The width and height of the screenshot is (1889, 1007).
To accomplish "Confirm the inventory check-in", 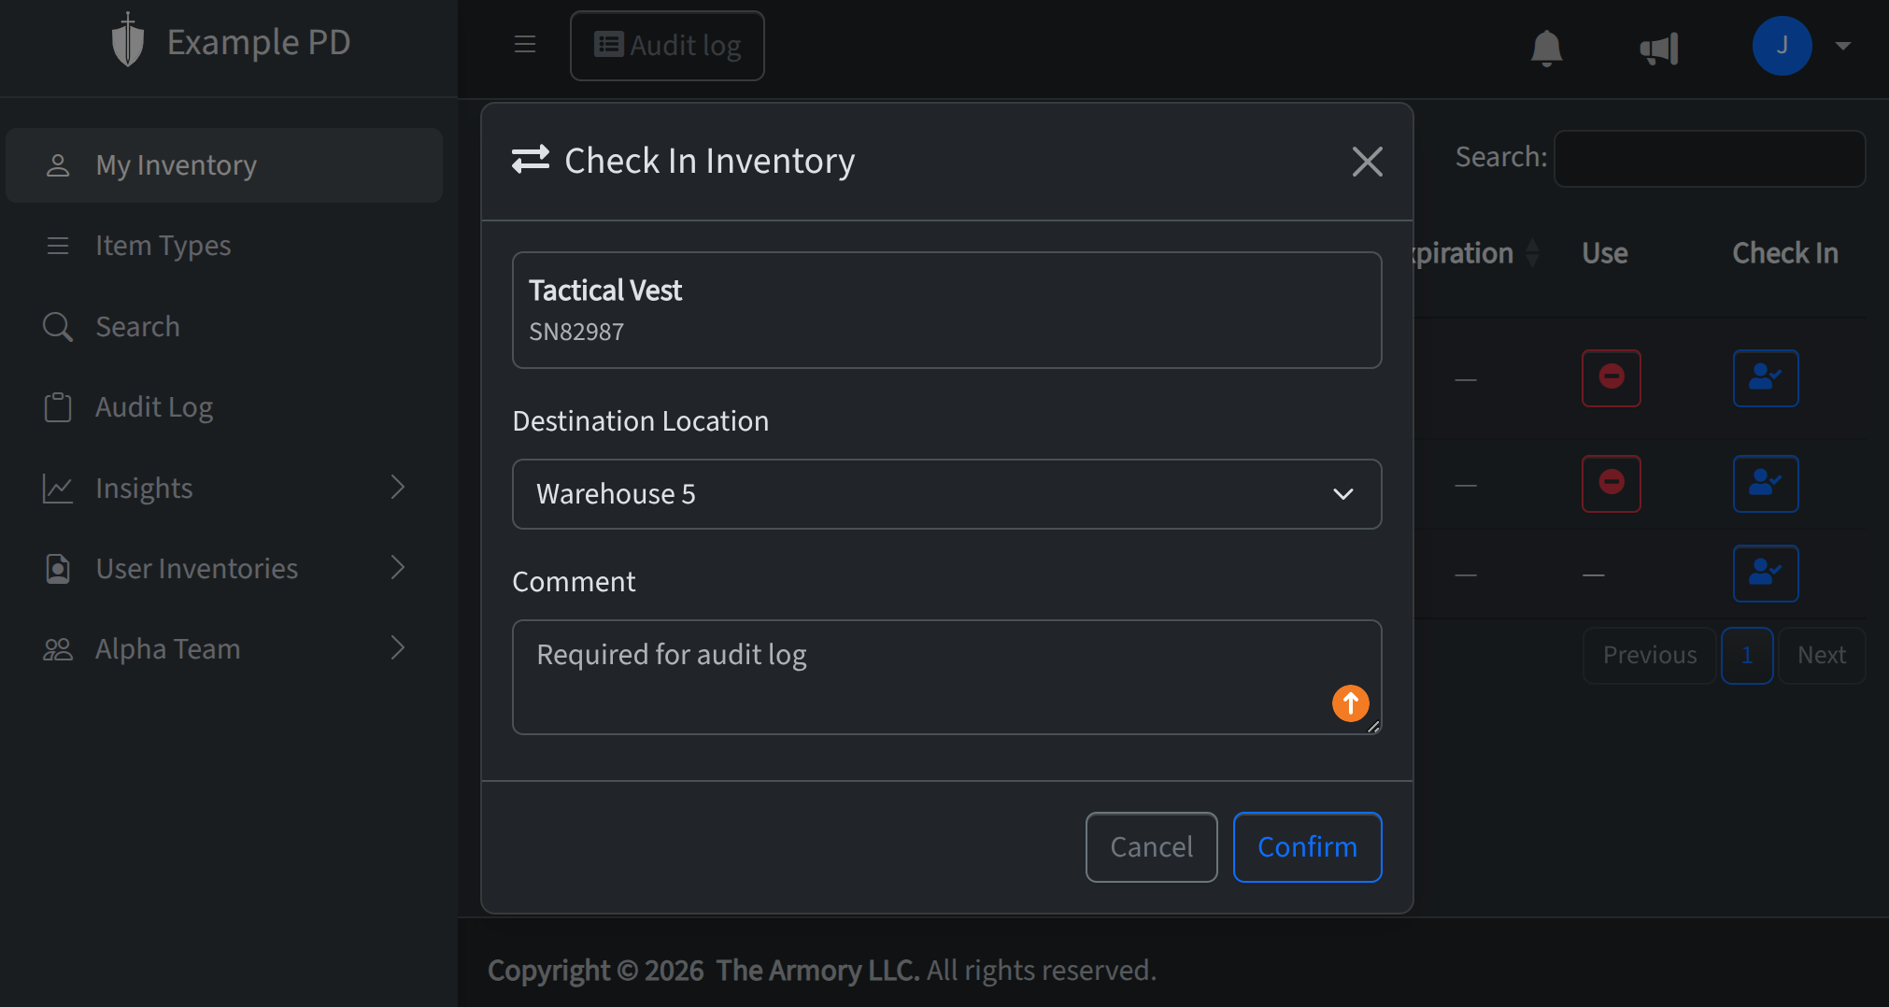I will [x=1307, y=847].
